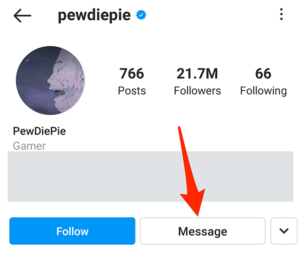Click the pewdiepie username header

pos(95,16)
